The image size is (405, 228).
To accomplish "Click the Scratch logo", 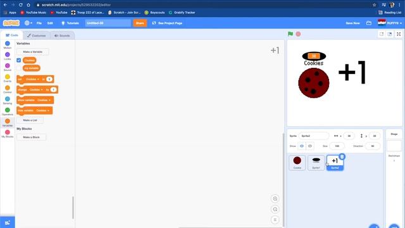I will (11, 23).
